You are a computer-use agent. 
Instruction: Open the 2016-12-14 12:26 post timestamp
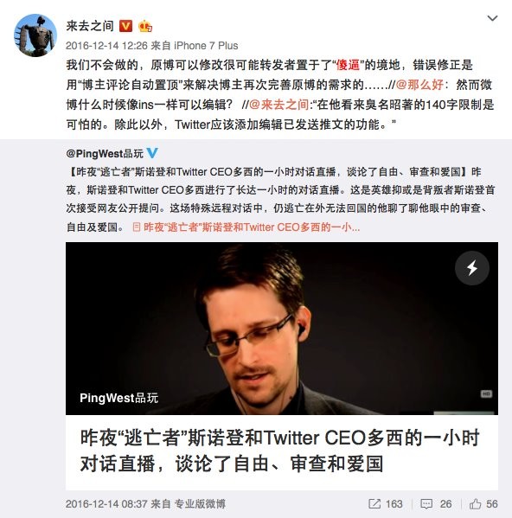click(106, 45)
